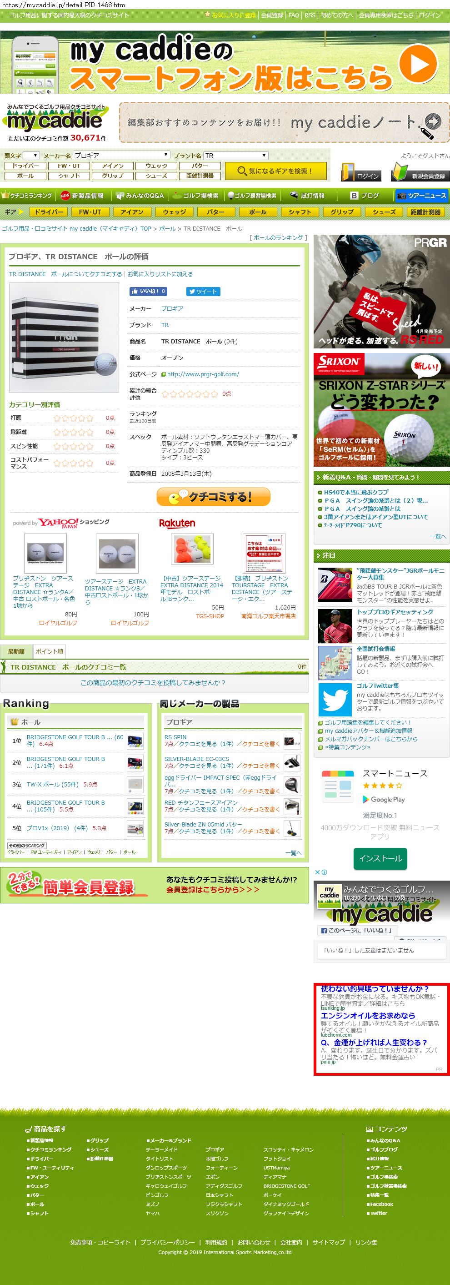Viewport: 450px width, 1285px height.
Task: Click the 会員登録 link in top bar
Action: coord(272,15)
